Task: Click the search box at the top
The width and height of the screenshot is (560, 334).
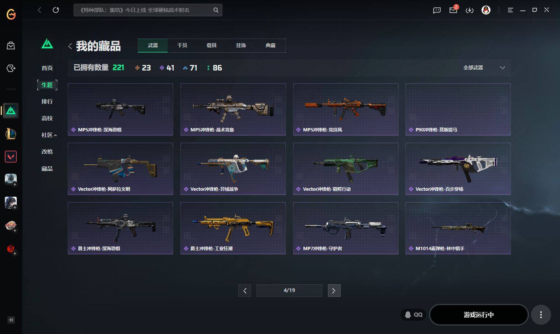Action: click(x=148, y=10)
